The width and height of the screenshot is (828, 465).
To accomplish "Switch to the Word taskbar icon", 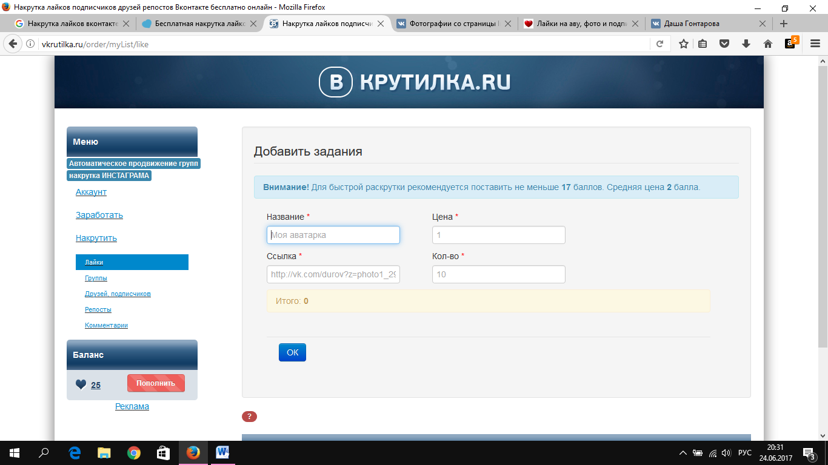I will 222,452.
